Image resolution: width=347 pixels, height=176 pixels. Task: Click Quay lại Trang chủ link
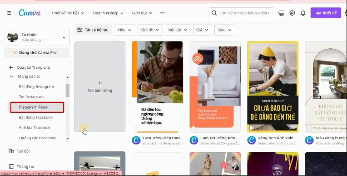click(x=33, y=67)
